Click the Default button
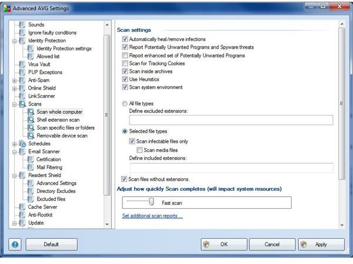The height and width of the screenshot is (264, 353). coord(51,244)
